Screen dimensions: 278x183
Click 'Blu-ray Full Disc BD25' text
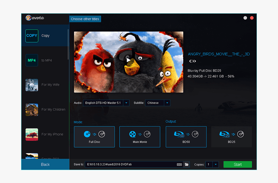(x=204, y=71)
